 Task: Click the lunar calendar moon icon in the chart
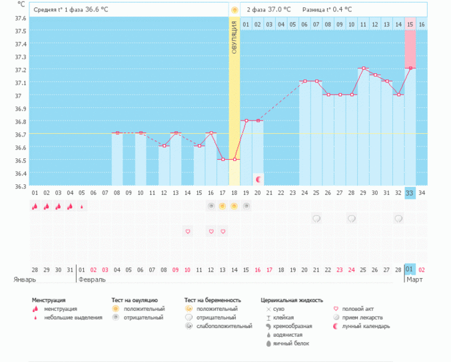(258, 180)
